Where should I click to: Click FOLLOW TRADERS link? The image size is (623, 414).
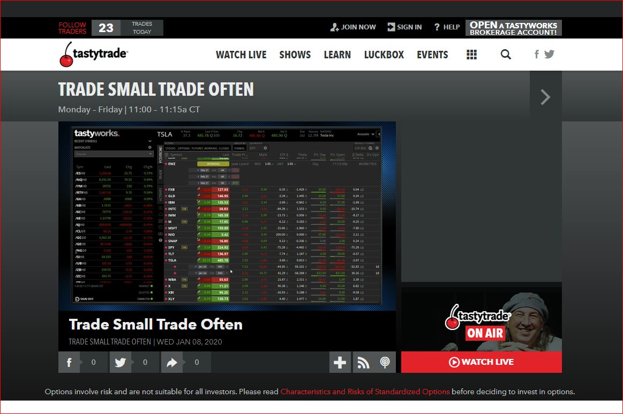click(72, 28)
